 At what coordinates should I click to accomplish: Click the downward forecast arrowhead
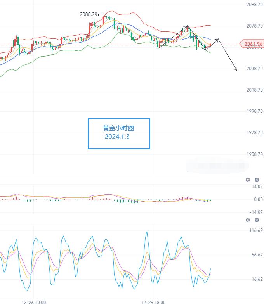[236, 70]
